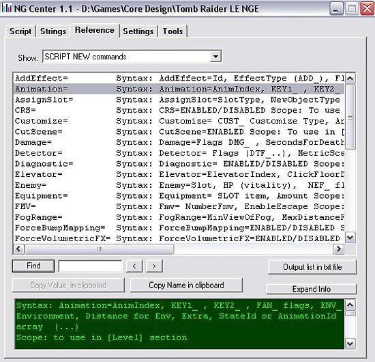Switch to the Strings tab
This screenshot has width=375, height=362.
coord(53,31)
